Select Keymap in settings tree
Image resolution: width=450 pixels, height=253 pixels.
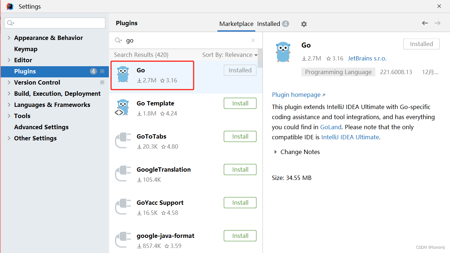(26, 49)
